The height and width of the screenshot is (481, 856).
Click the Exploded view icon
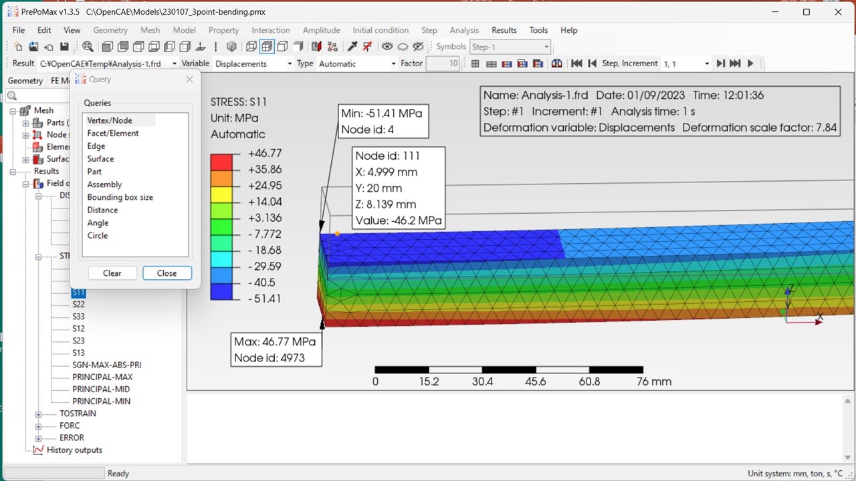click(x=332, y=47)
